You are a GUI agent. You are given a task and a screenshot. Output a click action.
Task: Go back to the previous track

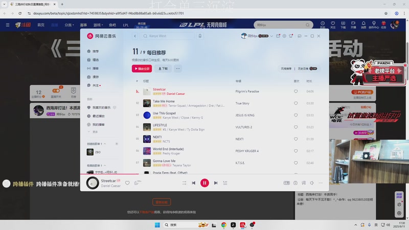click(x=194, y=183)
